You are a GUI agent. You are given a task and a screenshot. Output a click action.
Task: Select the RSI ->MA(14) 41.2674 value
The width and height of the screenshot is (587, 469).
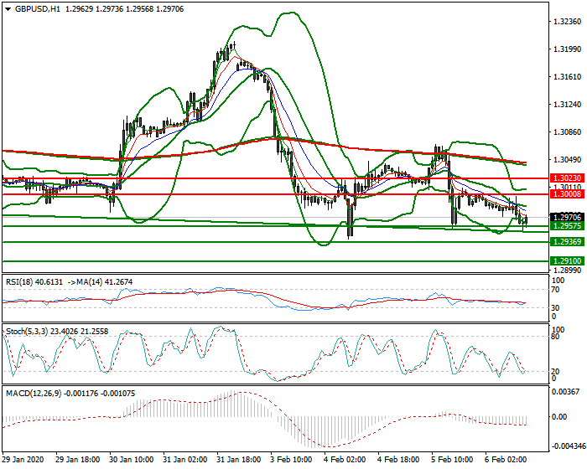click(100, 282)
